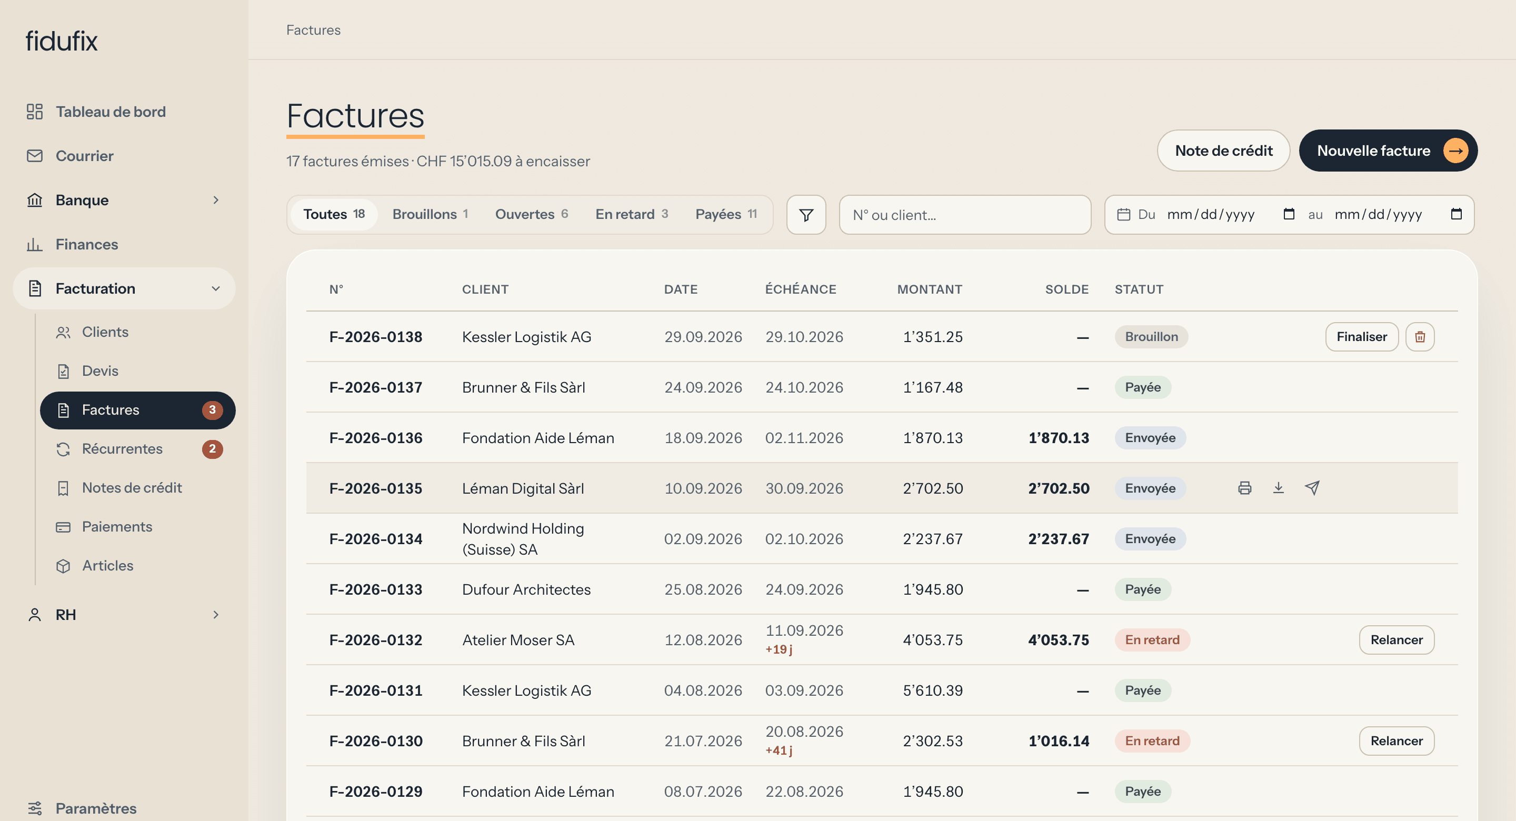Click client Dufour Architectes
1516x821 pixels.
(526, 589)
